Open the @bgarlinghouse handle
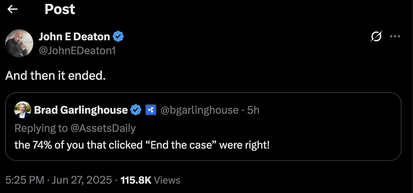The width and height of the screenshot is (413, 193). pos(199,110)
